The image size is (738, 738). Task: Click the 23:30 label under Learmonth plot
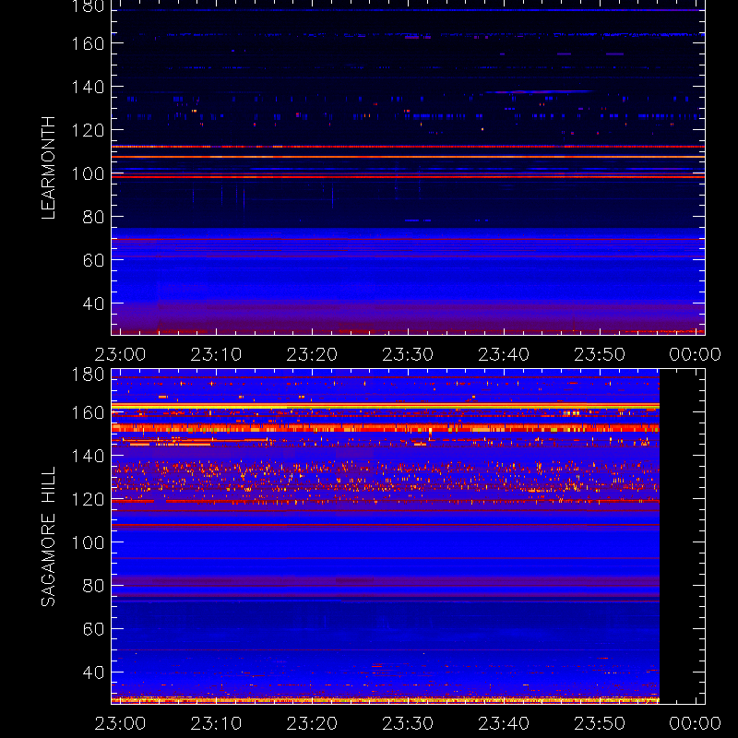(x=408, y=354)
